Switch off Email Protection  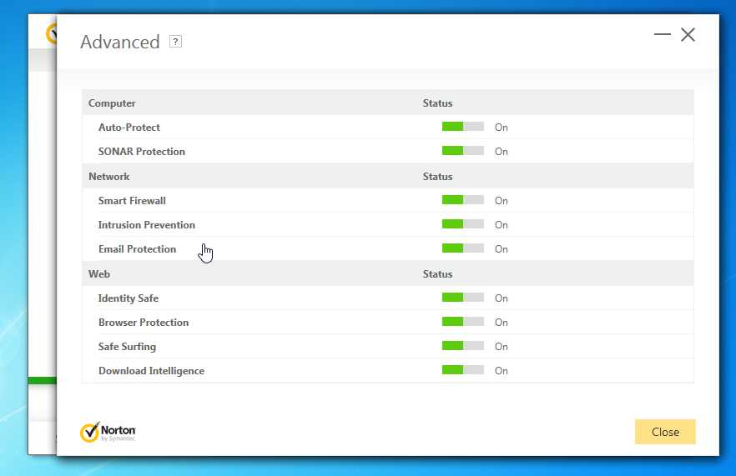(462, 249)
